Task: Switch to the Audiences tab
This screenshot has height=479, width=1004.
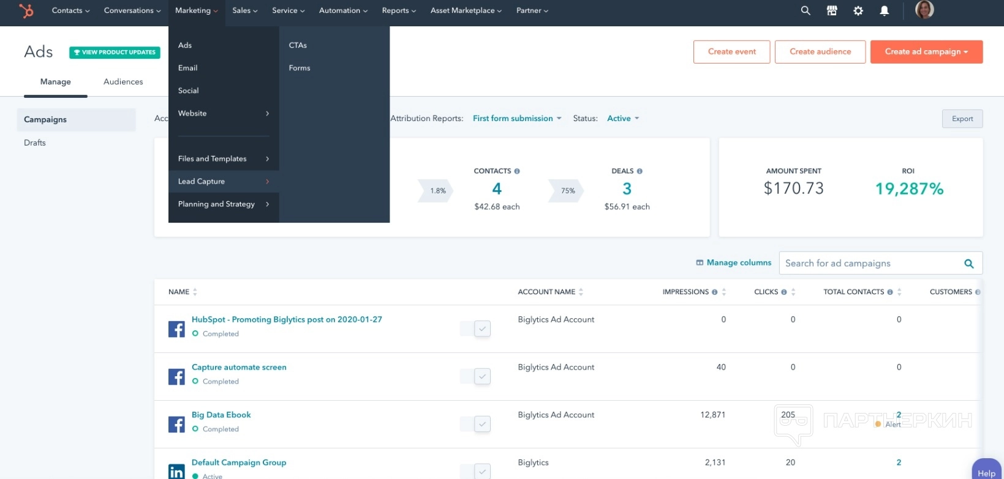Action: [123, 81]
